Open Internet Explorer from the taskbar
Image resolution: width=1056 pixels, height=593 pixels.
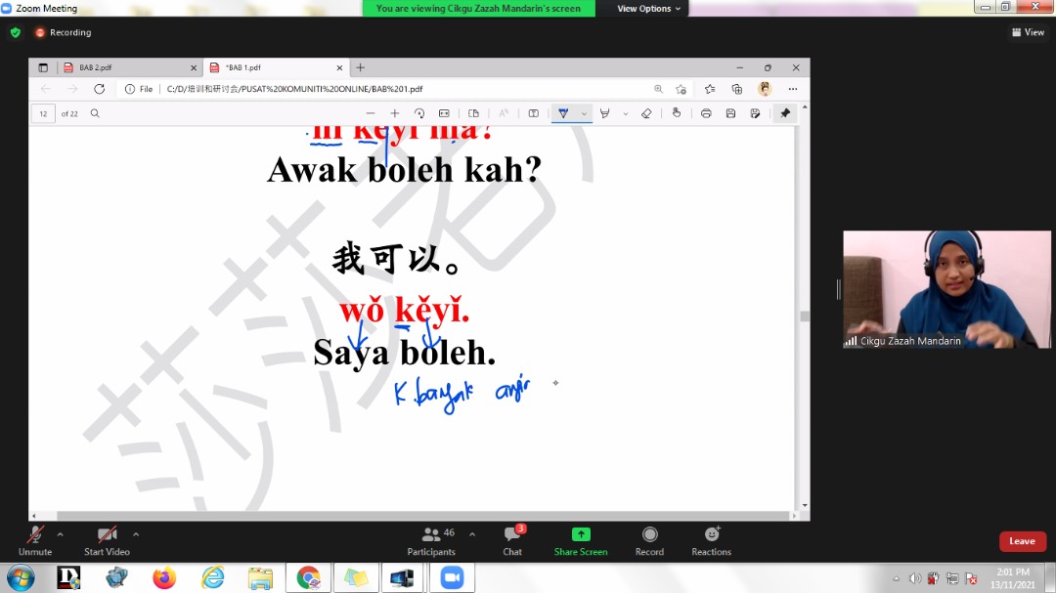213,578
